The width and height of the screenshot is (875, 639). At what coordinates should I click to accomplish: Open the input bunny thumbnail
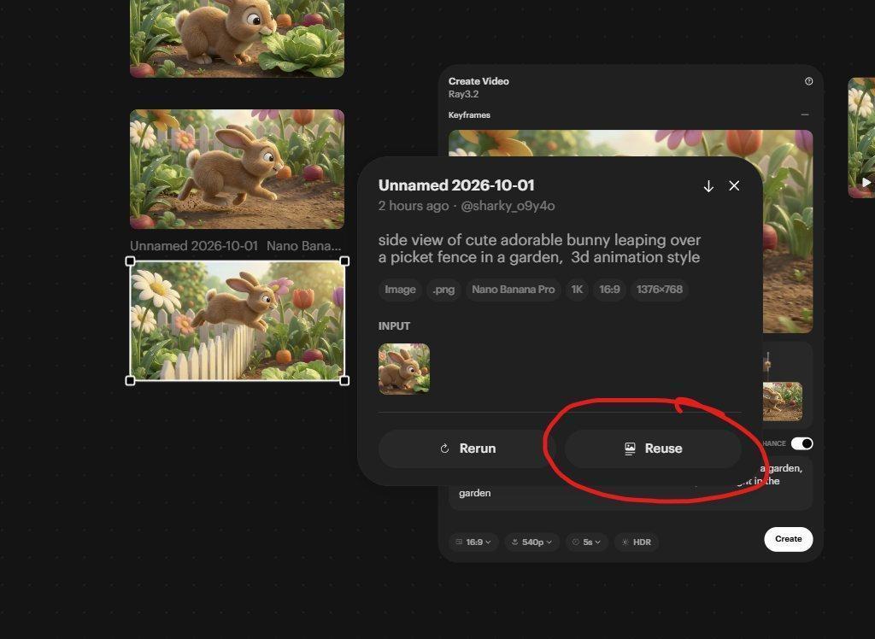pyautogui.click(x=404, y=369)
